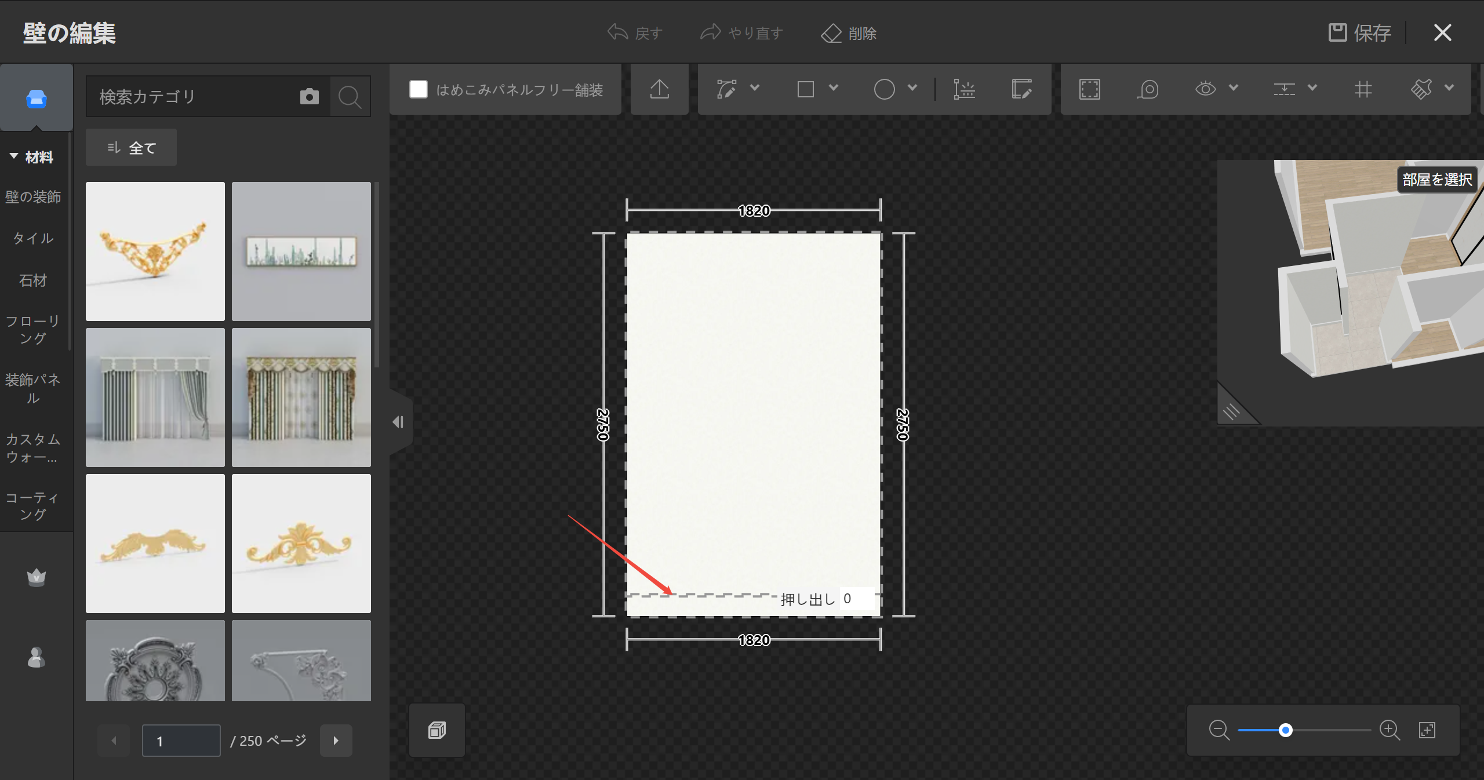Expand the paint brush dropdown arrow
This screenshot has height=780, width=1484.
click(x=1449, y=88)
